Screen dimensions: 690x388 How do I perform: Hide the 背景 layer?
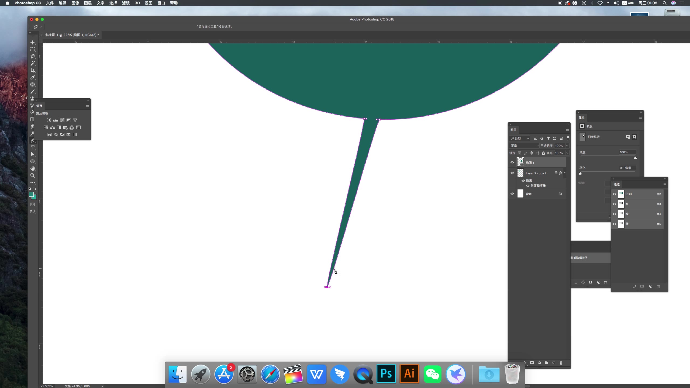(512, 194)
